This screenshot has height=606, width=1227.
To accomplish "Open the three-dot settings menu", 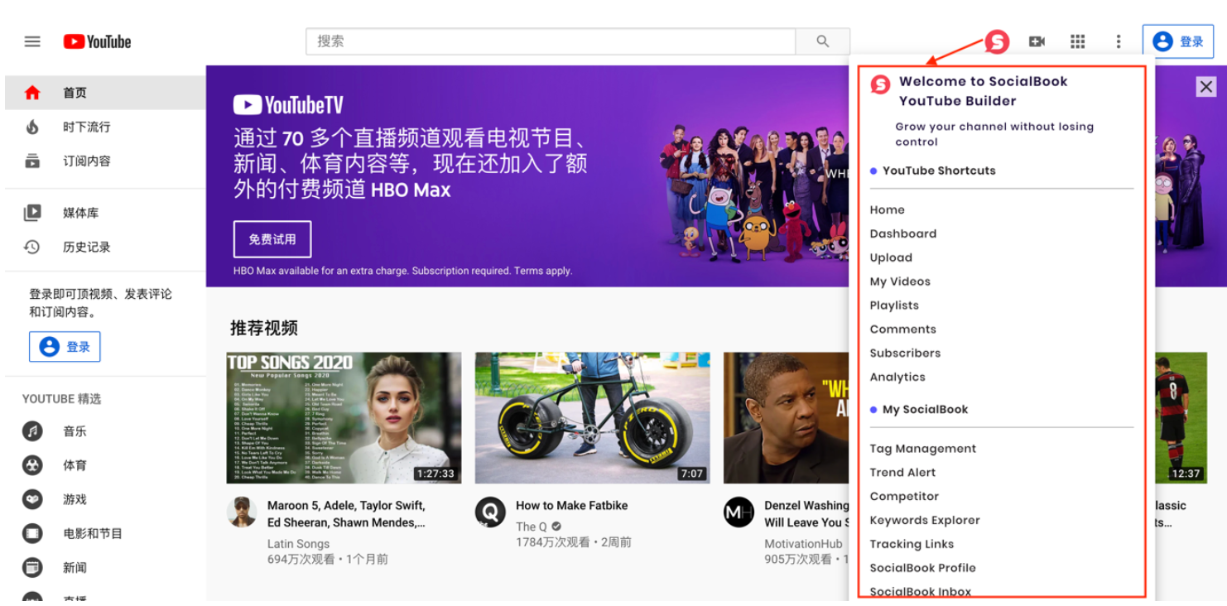I will [1118, 41].
